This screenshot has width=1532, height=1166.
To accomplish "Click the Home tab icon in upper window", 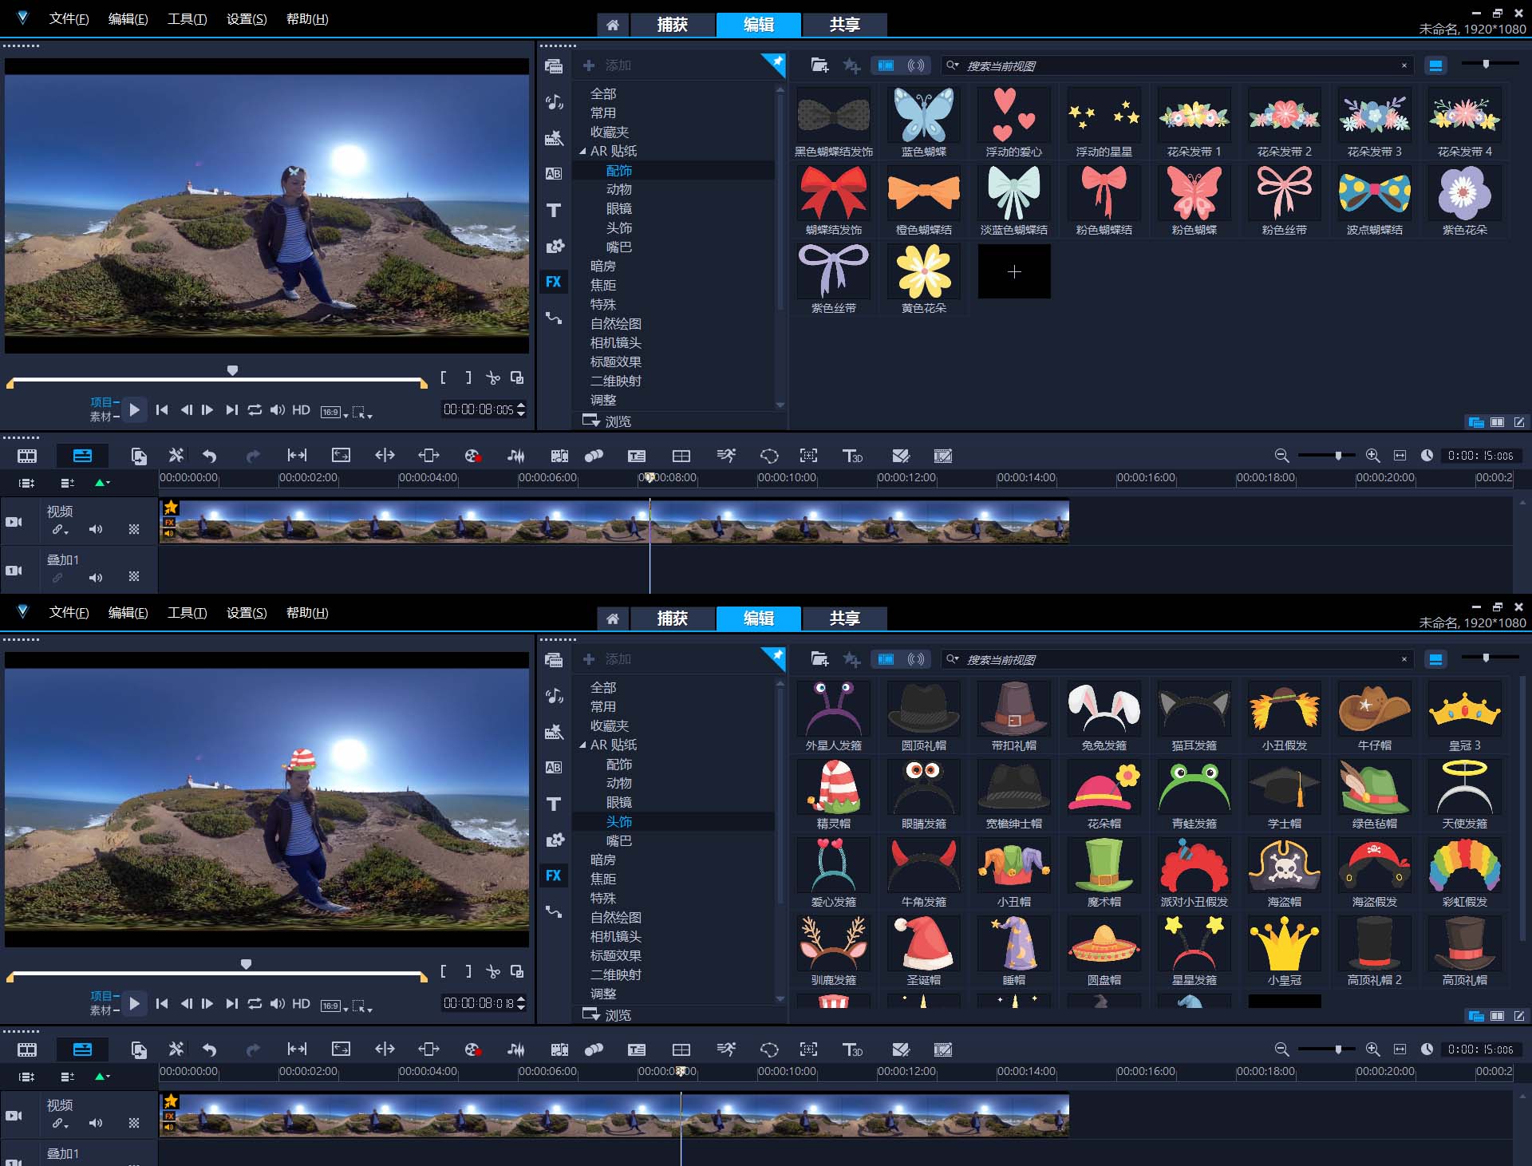I will [x=612, y=25].
